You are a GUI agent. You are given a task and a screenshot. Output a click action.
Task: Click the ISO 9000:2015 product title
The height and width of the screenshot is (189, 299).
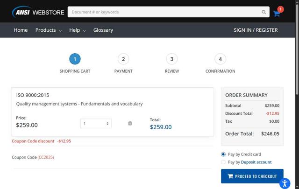click(x=33, y=95)
